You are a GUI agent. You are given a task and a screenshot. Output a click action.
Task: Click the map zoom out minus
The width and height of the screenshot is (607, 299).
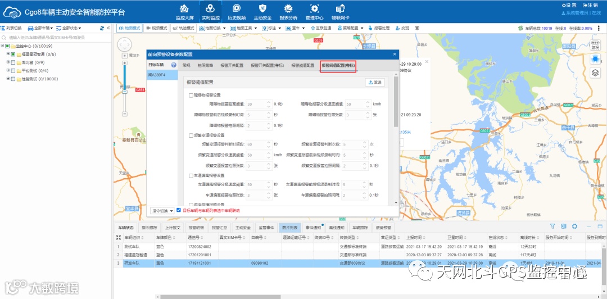click(x=125, y=114)
